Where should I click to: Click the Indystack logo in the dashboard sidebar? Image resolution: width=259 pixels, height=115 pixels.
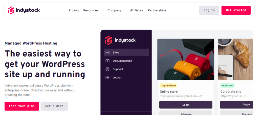click(120, 40)
